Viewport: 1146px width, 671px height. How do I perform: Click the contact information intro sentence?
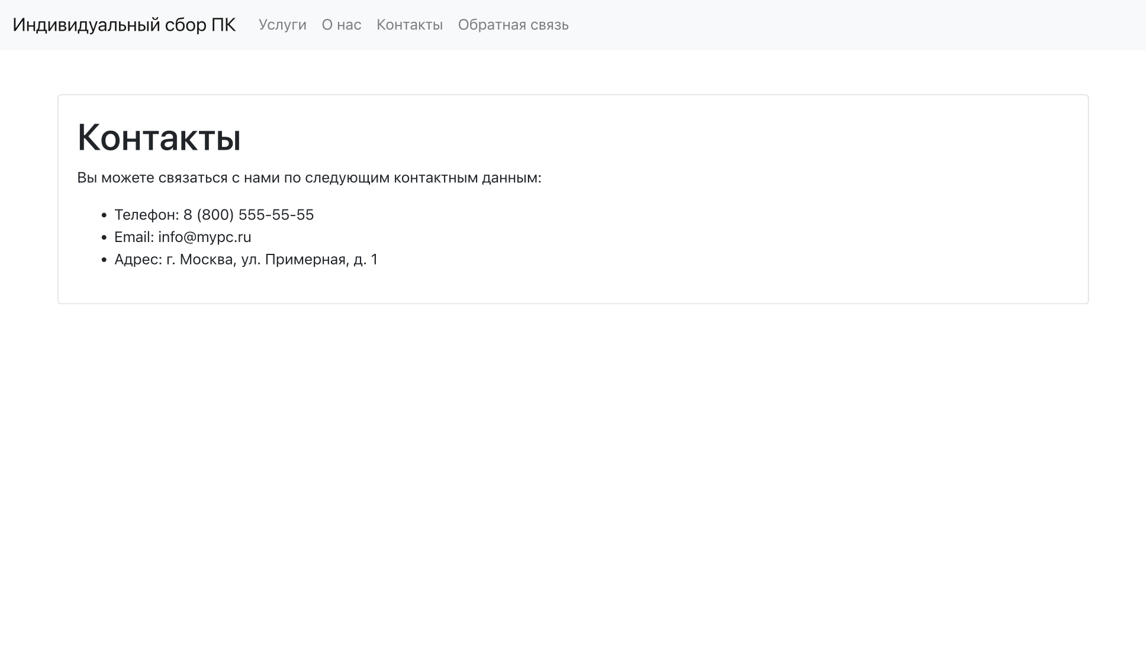click(309, 177)
